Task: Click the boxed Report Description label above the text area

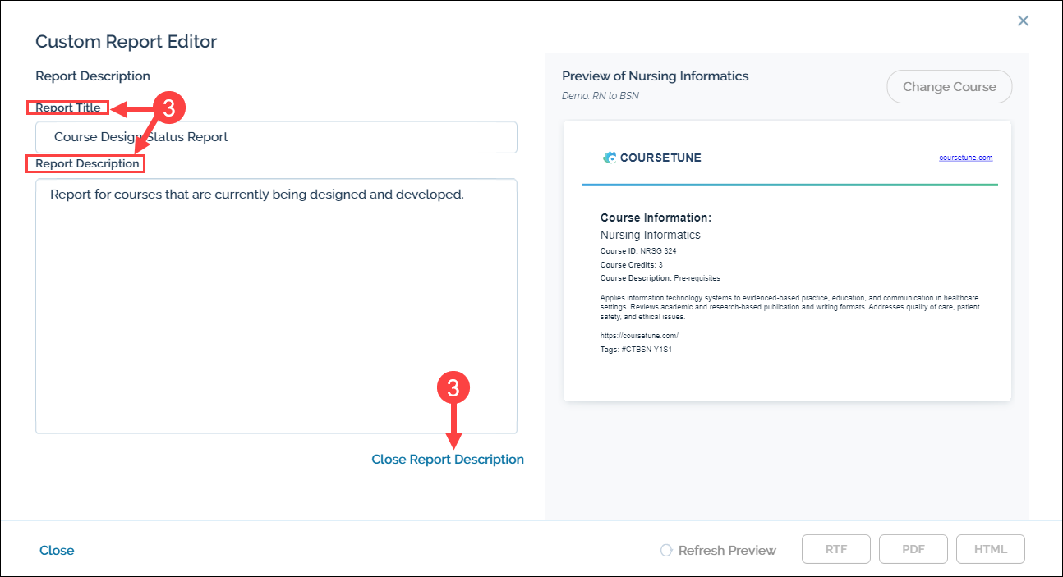Action: click(87, 163)
